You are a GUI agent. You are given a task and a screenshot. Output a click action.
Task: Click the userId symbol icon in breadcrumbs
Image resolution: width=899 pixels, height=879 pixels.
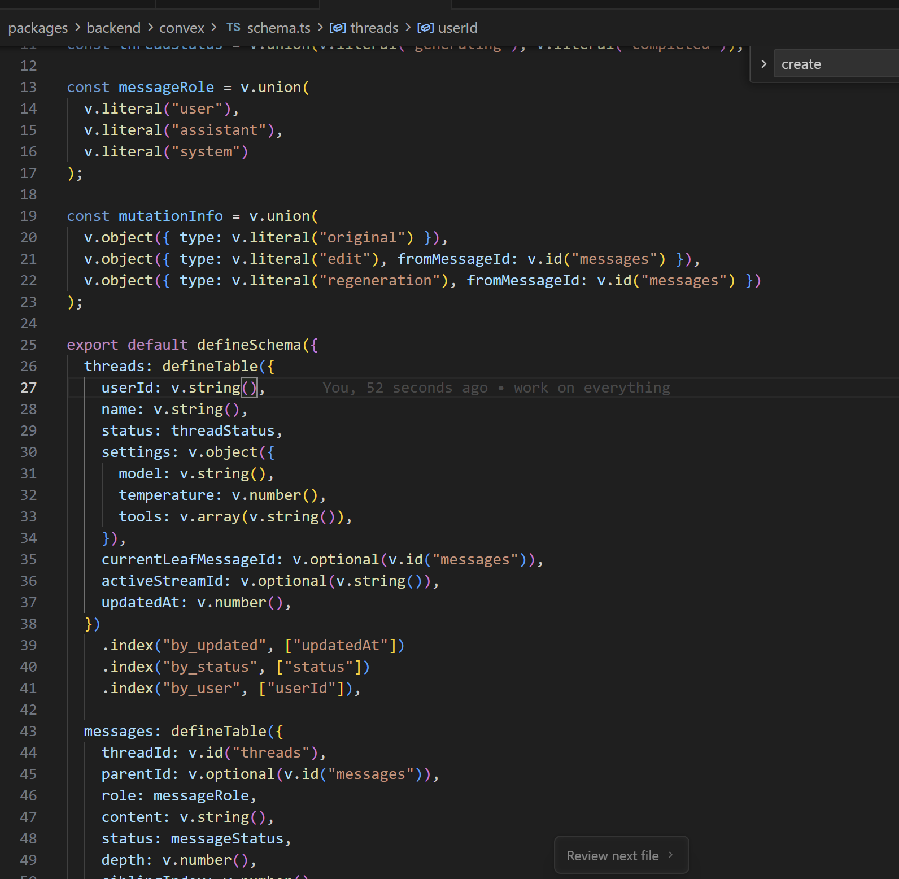[425, 28]
